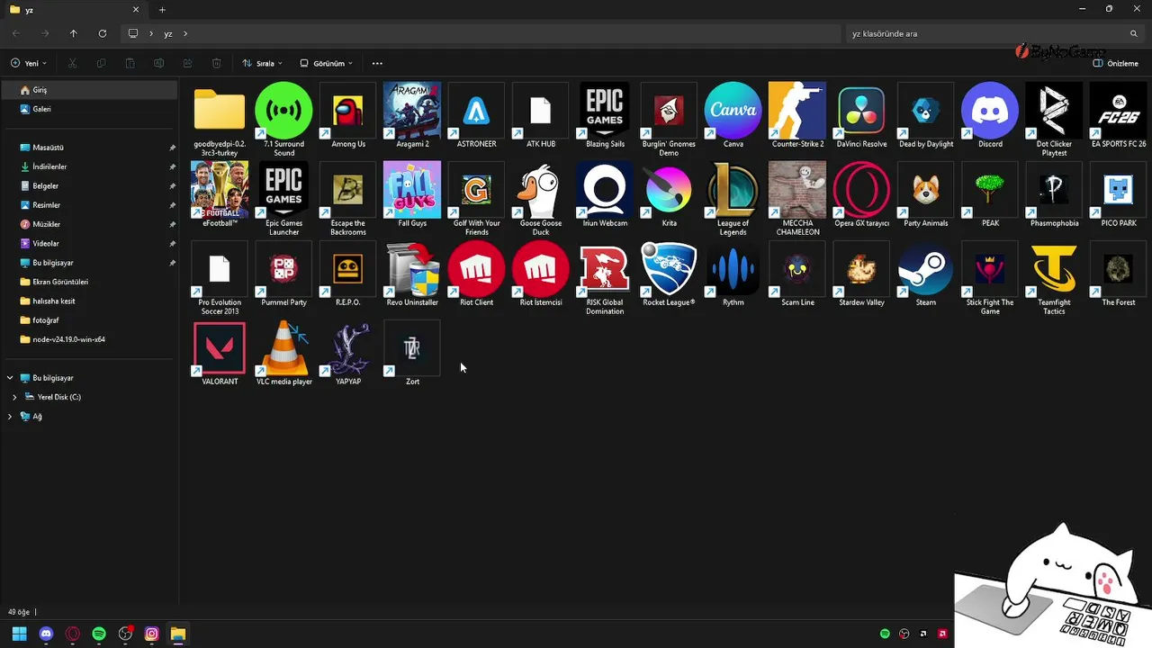Image resolution: width=1152 pixels, height=648 pixels.
Task: Select the Discord shortcut in the yz folder
Action: 990,116
